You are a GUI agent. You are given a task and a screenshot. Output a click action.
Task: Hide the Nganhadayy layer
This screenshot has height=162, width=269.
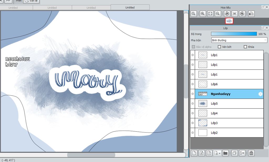pos(193,94)
